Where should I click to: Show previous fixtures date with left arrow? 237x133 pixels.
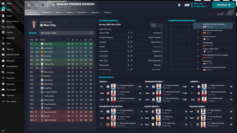(153, 25)
